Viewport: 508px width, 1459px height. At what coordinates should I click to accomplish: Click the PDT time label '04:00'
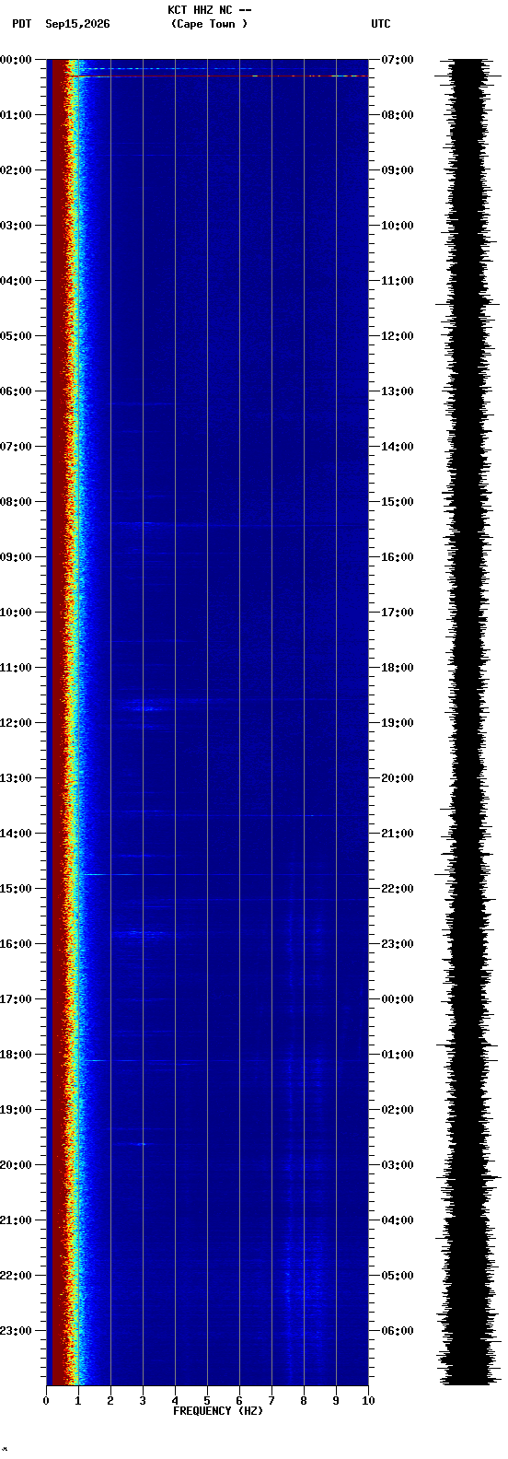coord(15,281)
